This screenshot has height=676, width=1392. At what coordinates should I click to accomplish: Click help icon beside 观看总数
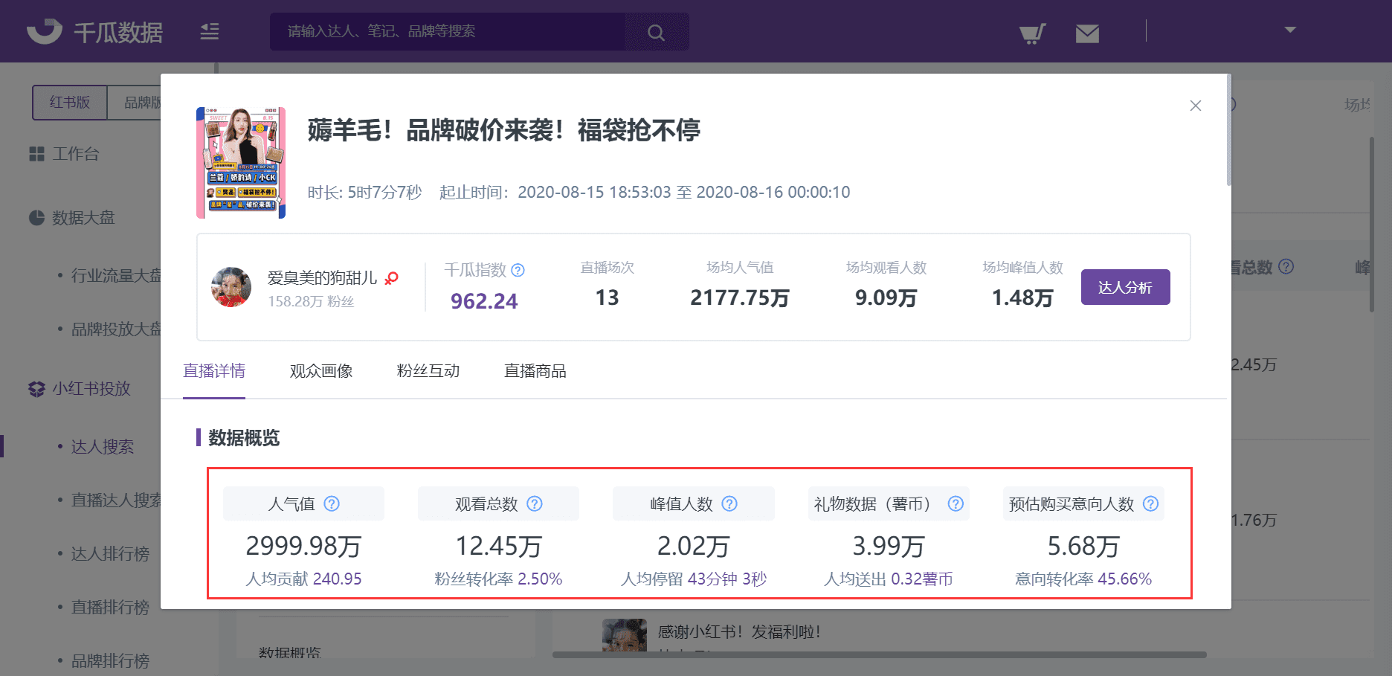535,503
